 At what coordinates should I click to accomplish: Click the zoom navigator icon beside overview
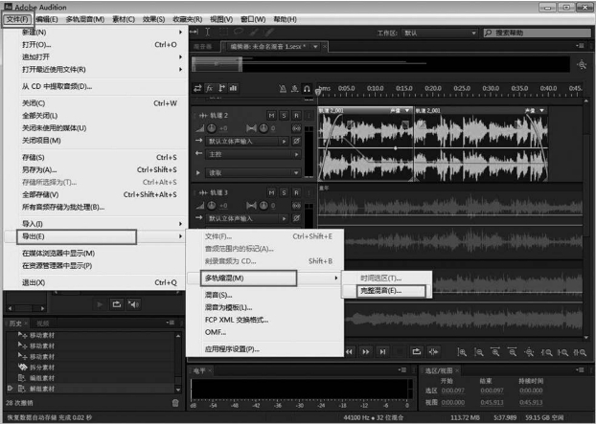(x=582, y=65)
